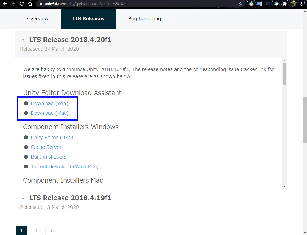View site security lock info
Image resolution: width=307 pixels, height=235 pixels.
click(x=41, y=4)
